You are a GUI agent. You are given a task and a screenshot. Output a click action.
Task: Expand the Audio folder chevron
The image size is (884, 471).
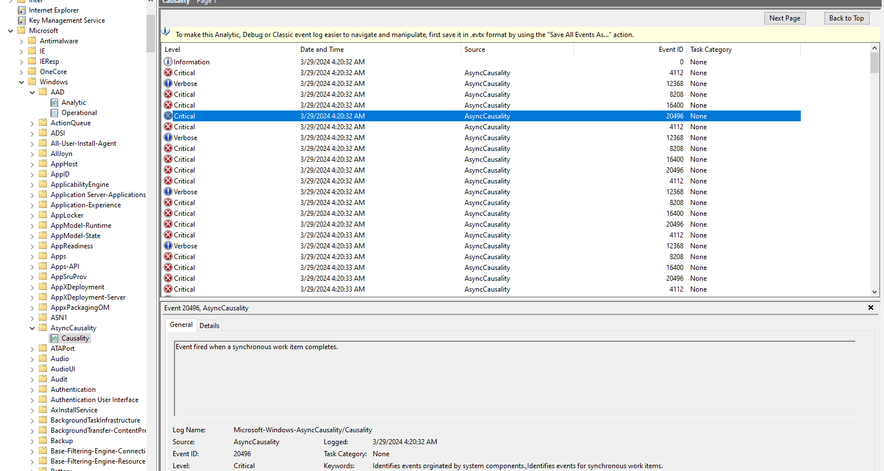32,358
